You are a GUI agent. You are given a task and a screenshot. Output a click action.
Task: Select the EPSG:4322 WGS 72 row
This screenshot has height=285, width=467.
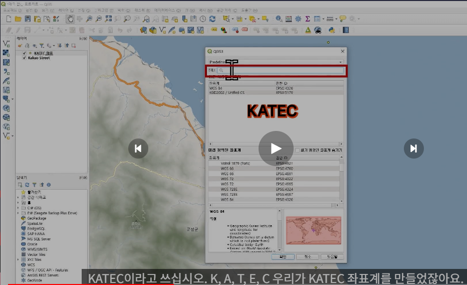[274, 179]
